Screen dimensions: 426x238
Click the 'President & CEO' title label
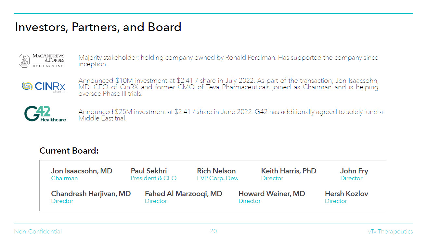pos(153,178)
